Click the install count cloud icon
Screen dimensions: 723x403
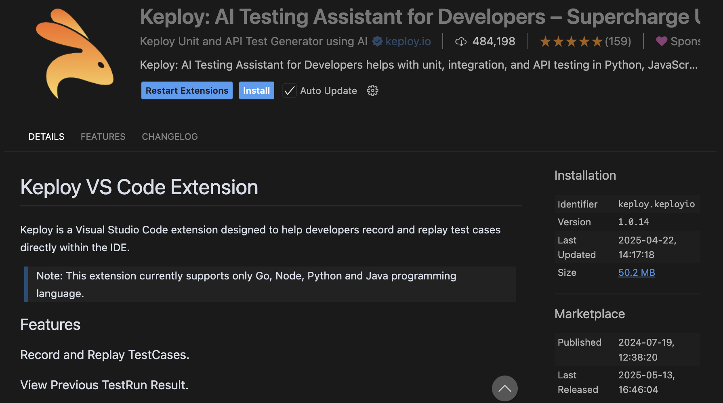tap(461, 42)
